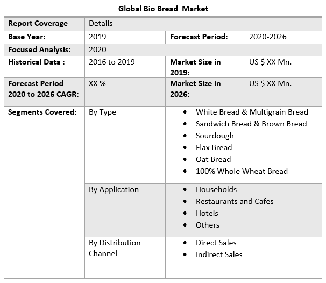The height and width of the screenshot is (283, 326).
Task: Click the Restaurants and Cafes item
Action: [235, 201]
